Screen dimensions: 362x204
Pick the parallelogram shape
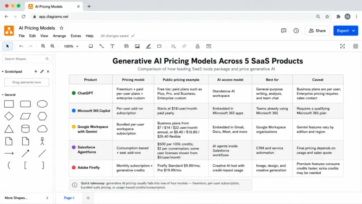pos(25,116)
